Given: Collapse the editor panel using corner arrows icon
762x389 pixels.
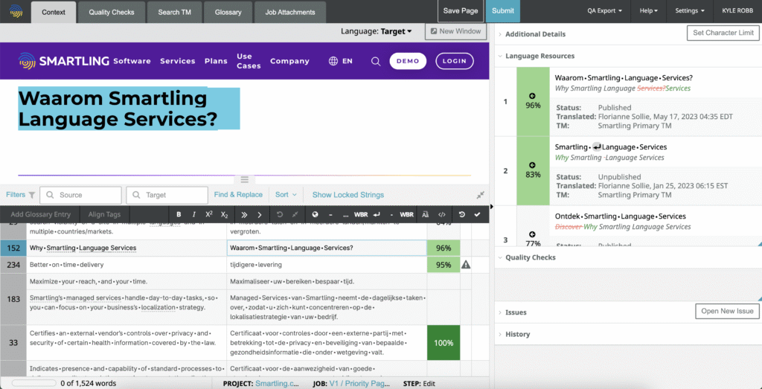Looking at the screenshot, I should [480, 195].
